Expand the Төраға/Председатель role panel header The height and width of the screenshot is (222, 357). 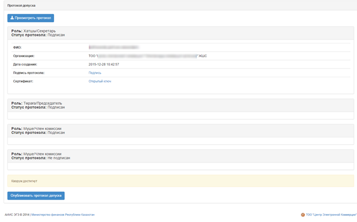click(x=181, y=105)
